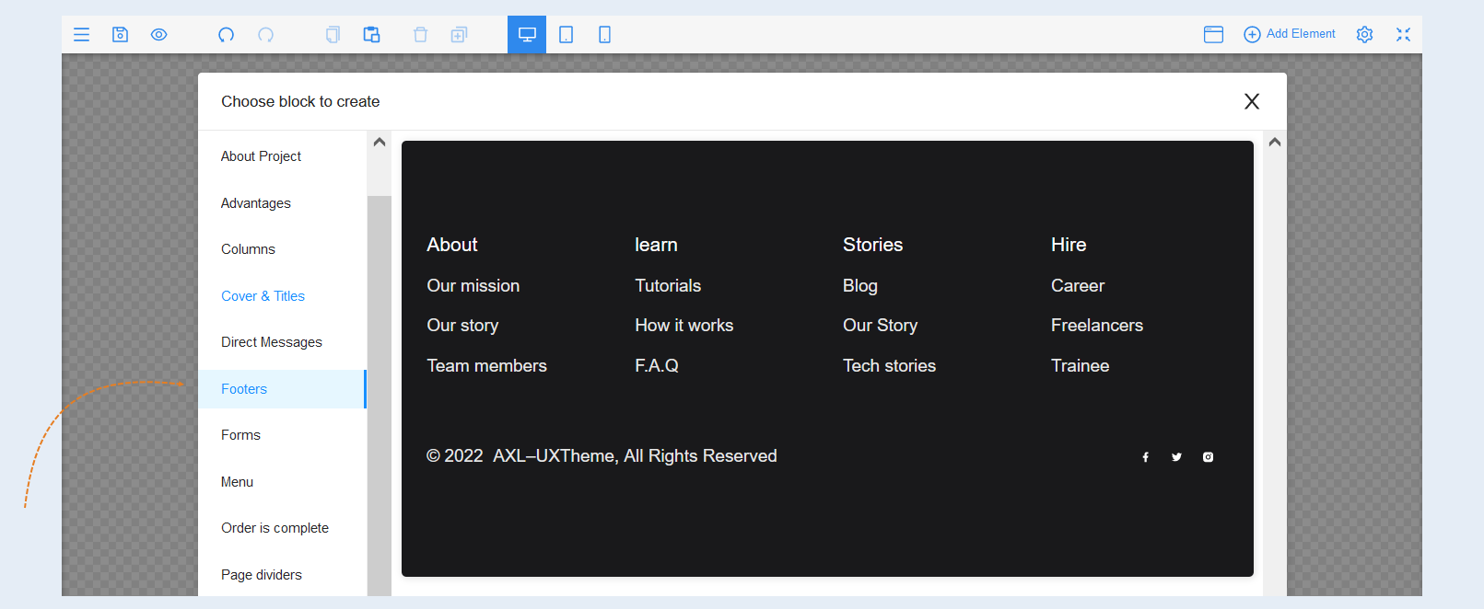
Task: Click the Instagram icon in footer preview
Action: (1208, 457)
